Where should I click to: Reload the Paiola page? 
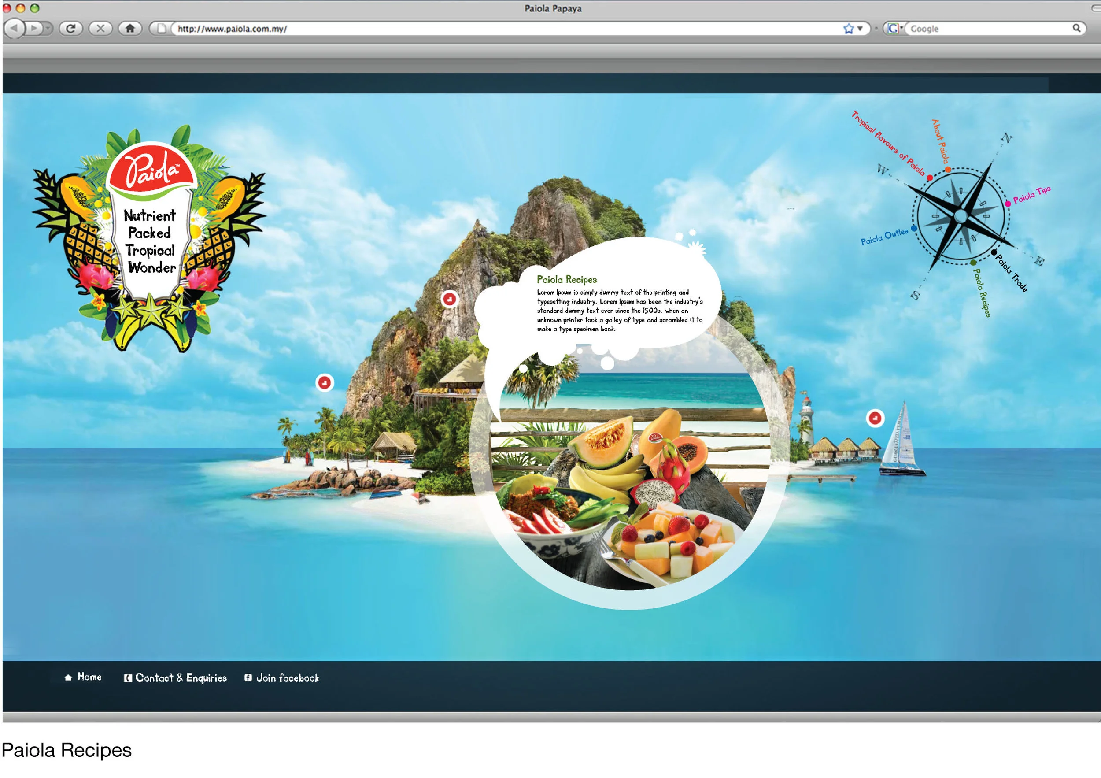pos(70,28)
